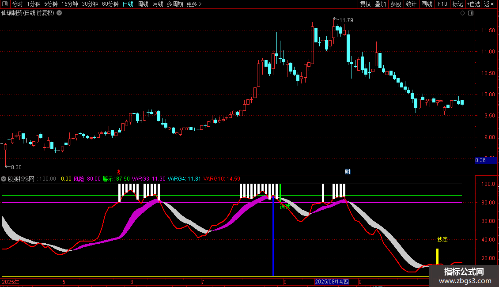
Task: Expand the 股朋指标网 indicator dropdown arrow
Action: click(4, 179)
